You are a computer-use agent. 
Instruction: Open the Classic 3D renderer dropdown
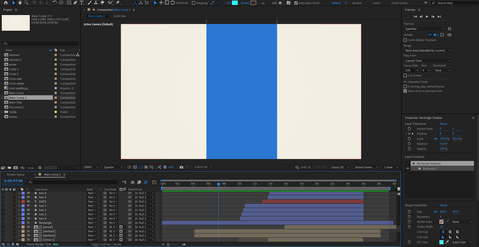[340, 167]
